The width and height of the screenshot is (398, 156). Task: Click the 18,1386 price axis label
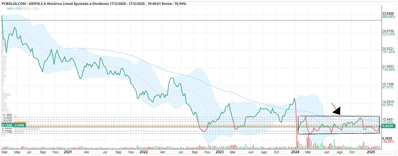[388, 84]
